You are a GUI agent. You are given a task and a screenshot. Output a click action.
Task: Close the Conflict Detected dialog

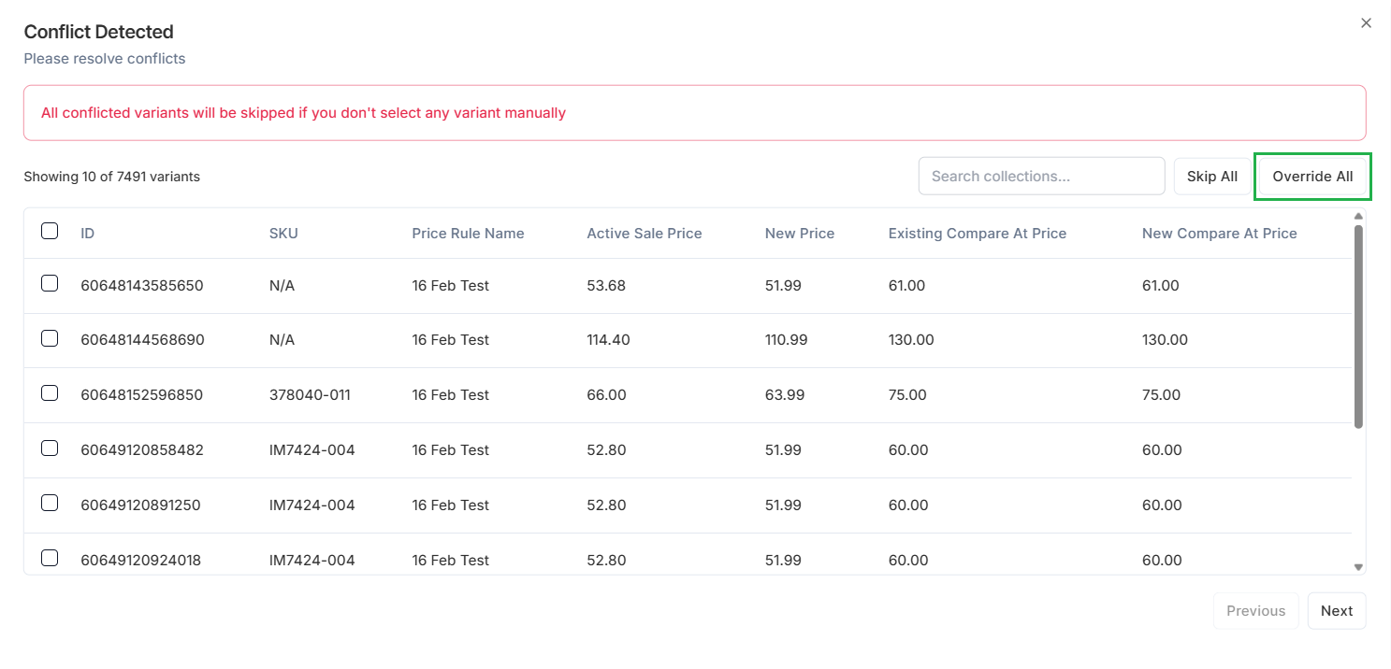pos(1366,23)
